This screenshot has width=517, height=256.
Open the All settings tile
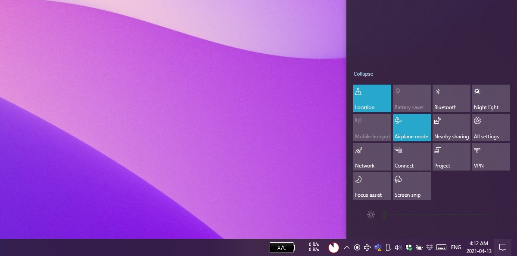click(491, 128)
